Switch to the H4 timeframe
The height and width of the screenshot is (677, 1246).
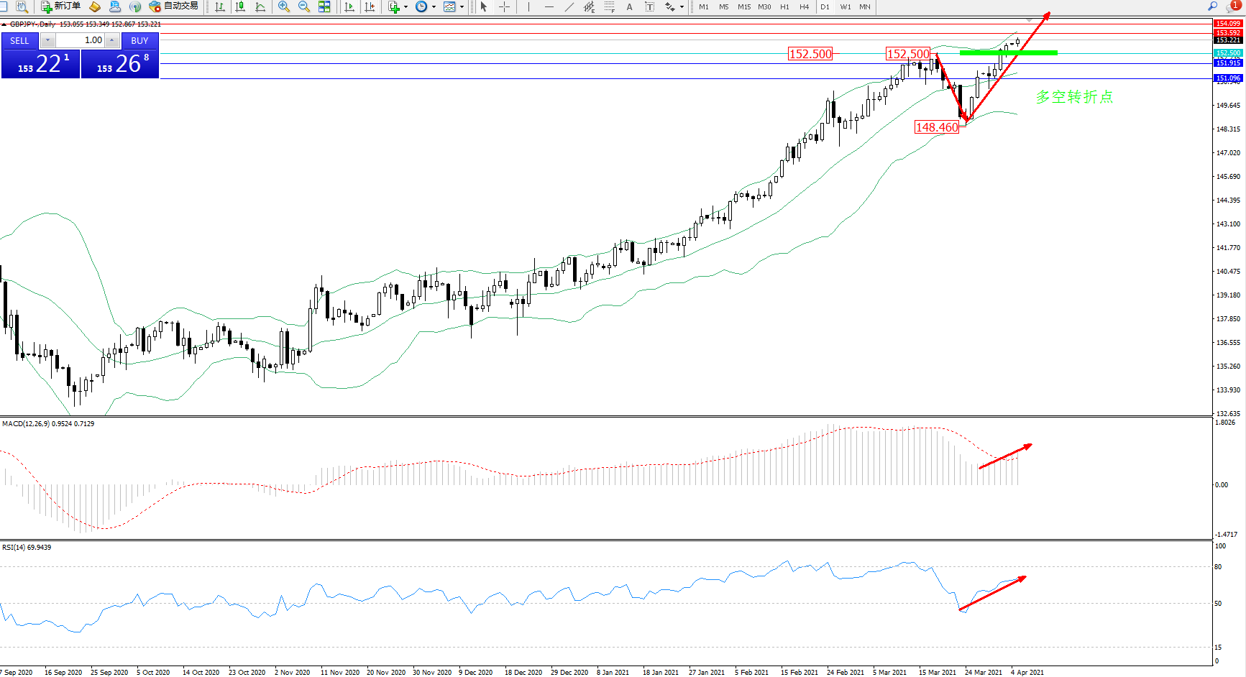coord(804,6)
